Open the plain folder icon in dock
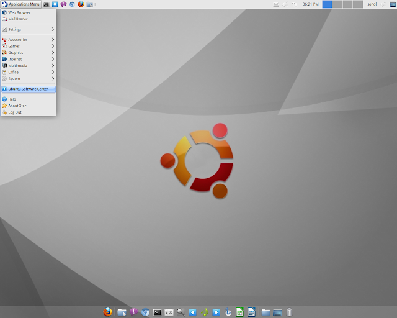 (x=265, y=312)
